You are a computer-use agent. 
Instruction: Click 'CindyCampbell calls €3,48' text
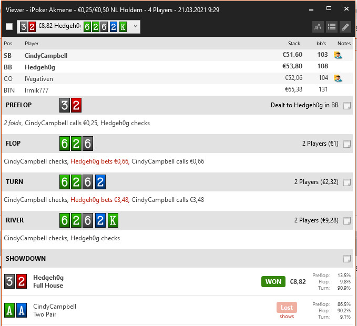(168, 200)
